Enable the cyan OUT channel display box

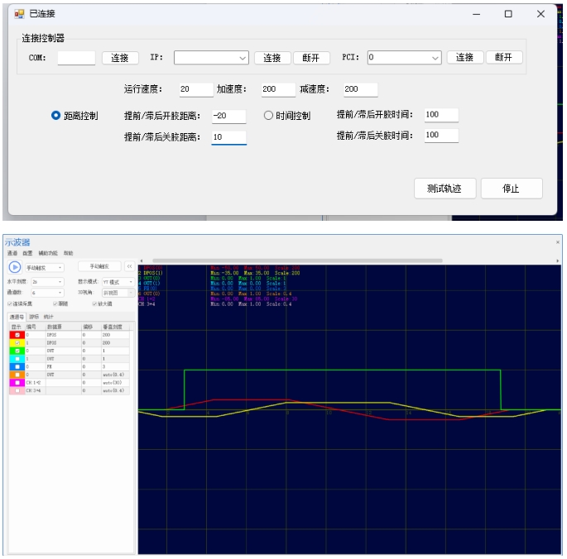[17, 359]
